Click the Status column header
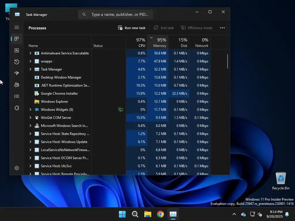 pyautogui.click(x=109, y=42)
